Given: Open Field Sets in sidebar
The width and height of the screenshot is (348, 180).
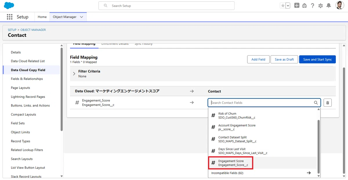Looking at the screenshot, I should point(18,123).
